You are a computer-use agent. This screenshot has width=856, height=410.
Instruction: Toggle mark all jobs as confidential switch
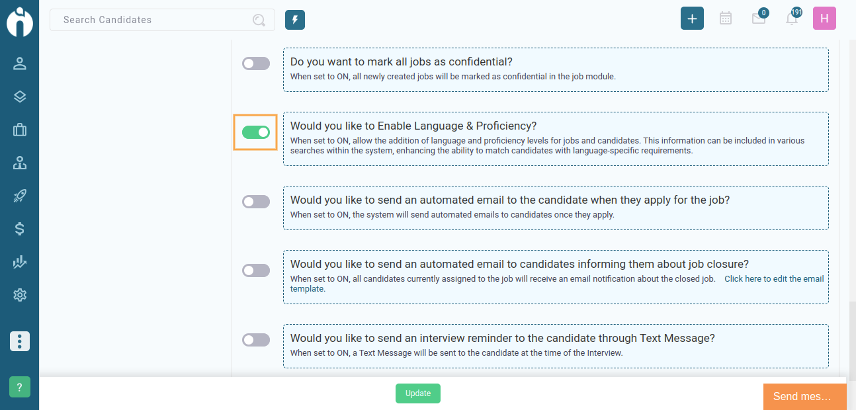[256, 63]
